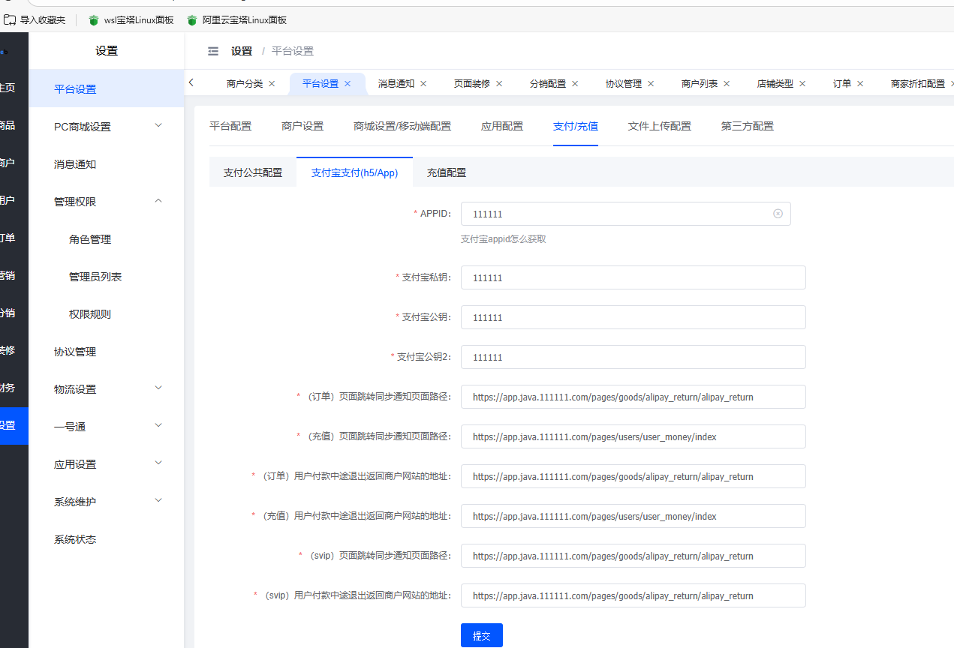Open the 商户列表 page tab
Viewport: 954px width, 648px height.
tap(699, 84)
